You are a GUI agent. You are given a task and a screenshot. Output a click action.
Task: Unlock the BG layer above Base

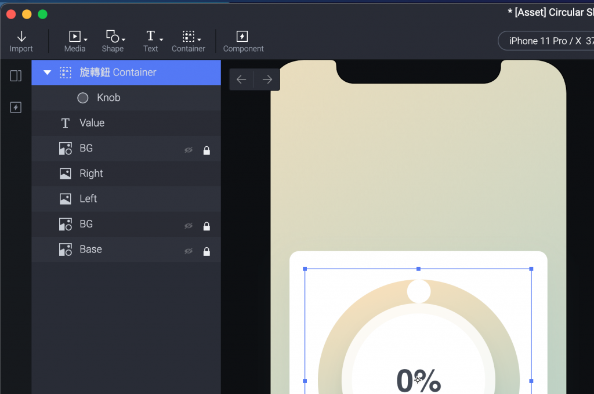click(x=207, y=226)
